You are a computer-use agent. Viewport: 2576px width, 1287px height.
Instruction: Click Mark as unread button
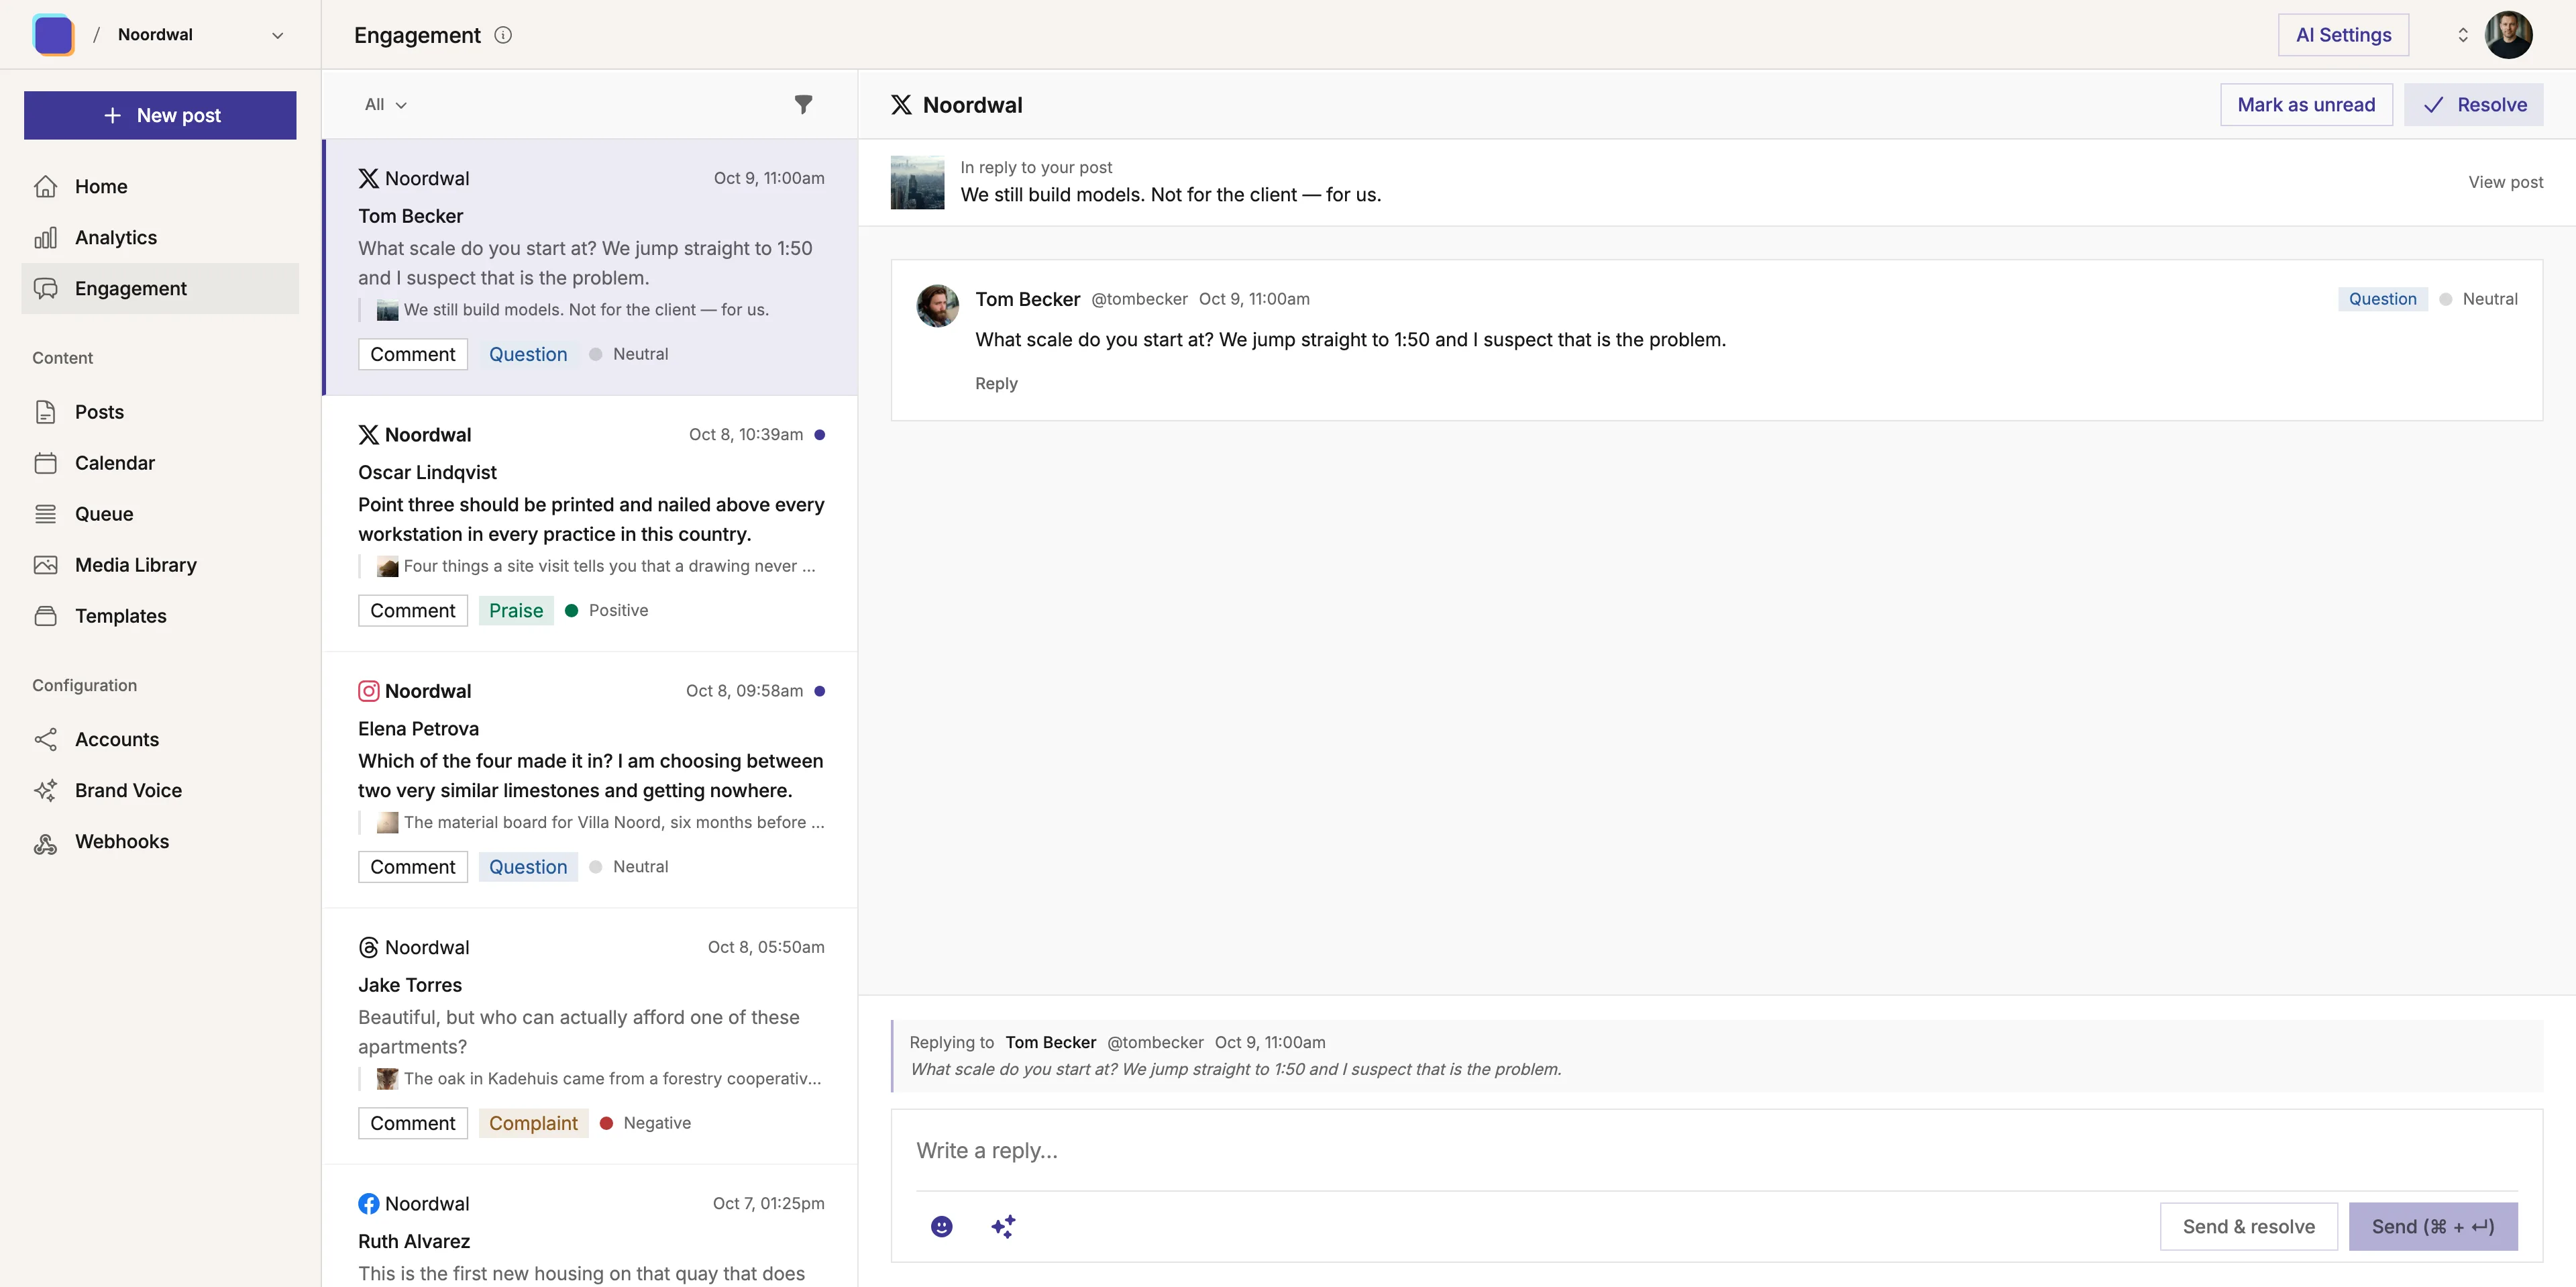(2306, 104)
